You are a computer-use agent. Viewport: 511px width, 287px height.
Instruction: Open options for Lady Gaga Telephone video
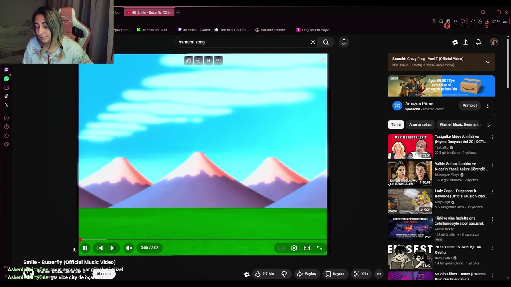tap(493, 192)
